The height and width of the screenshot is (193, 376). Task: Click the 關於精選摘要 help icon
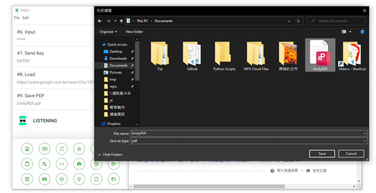click(x=272, y=171)
